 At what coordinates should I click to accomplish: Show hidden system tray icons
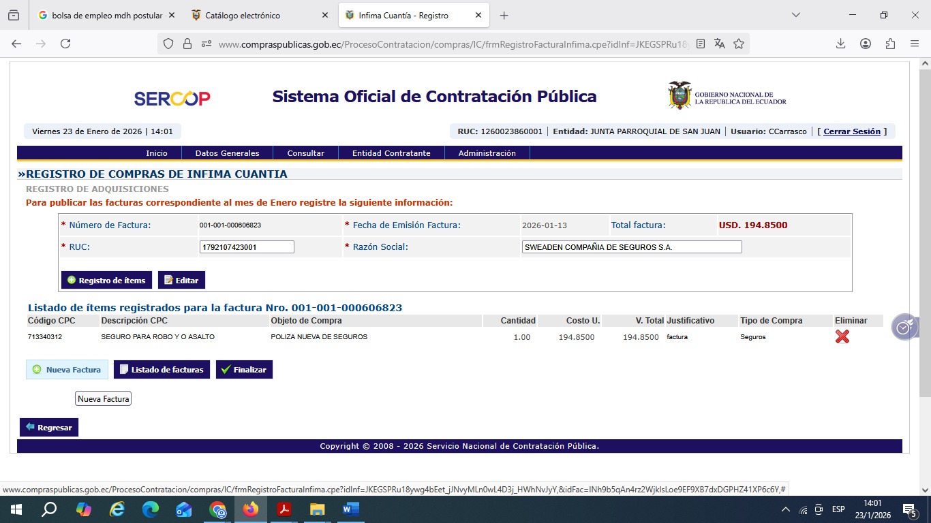tap(786, 509)
